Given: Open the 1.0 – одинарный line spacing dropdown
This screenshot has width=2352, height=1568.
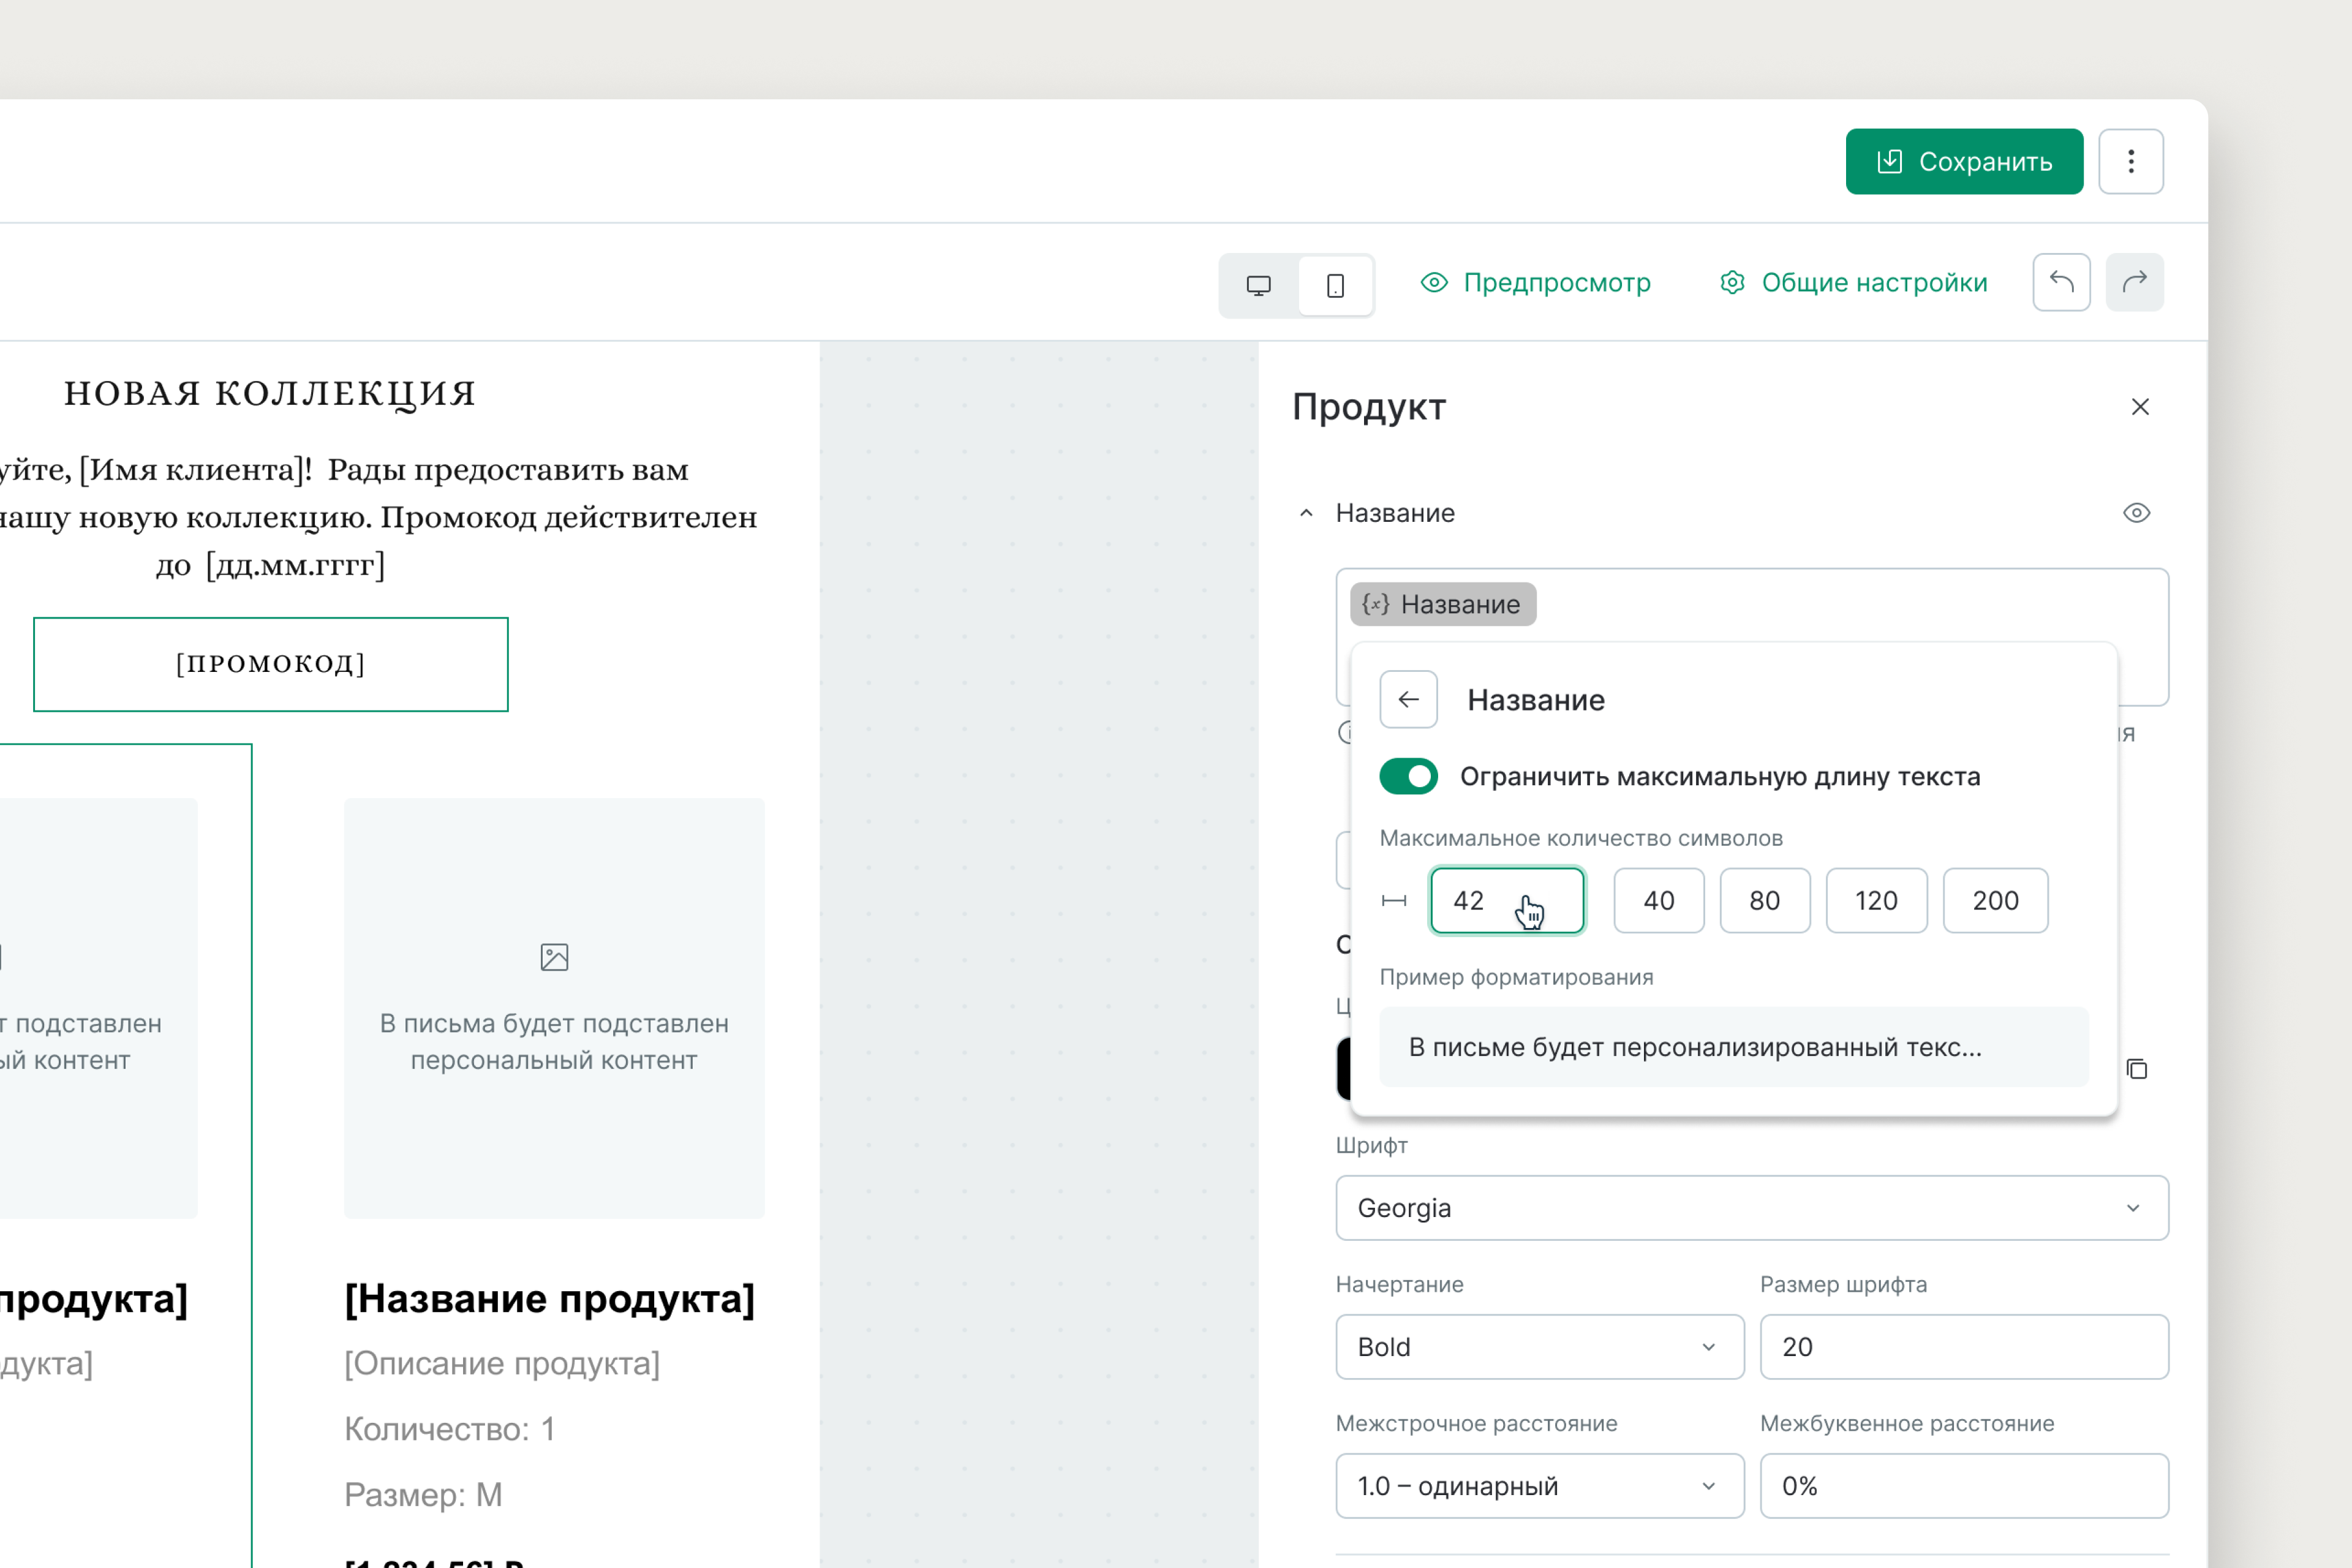Looking at the screenshot, I should pos(1540,1486).
